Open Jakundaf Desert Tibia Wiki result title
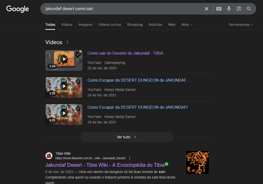The width and height of the screenshot is (263, 184). (x=105, y=165)
